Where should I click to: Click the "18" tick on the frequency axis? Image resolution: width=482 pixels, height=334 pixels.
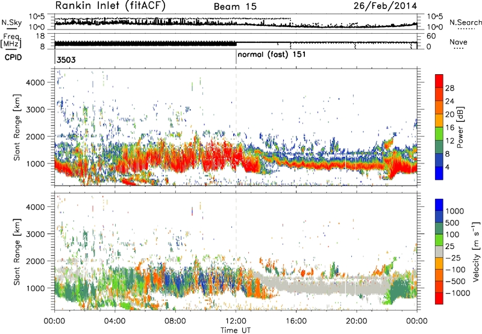[40, 36]
